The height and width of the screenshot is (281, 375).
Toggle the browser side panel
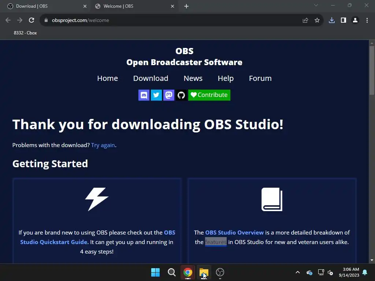coord(344,20)
